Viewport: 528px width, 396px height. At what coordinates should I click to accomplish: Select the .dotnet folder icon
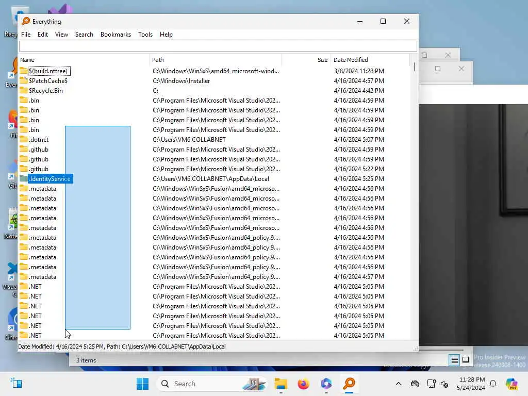pyautogui.click(x=24, y=139)
